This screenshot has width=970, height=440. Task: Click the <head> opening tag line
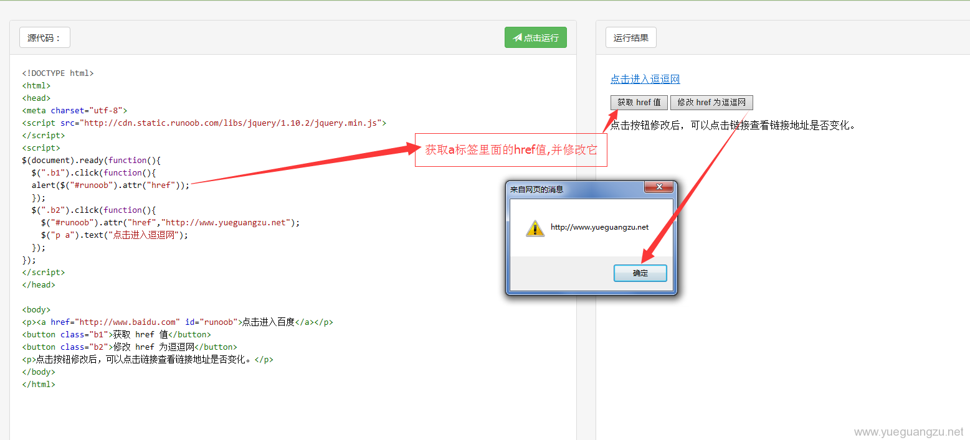[36, 98]
